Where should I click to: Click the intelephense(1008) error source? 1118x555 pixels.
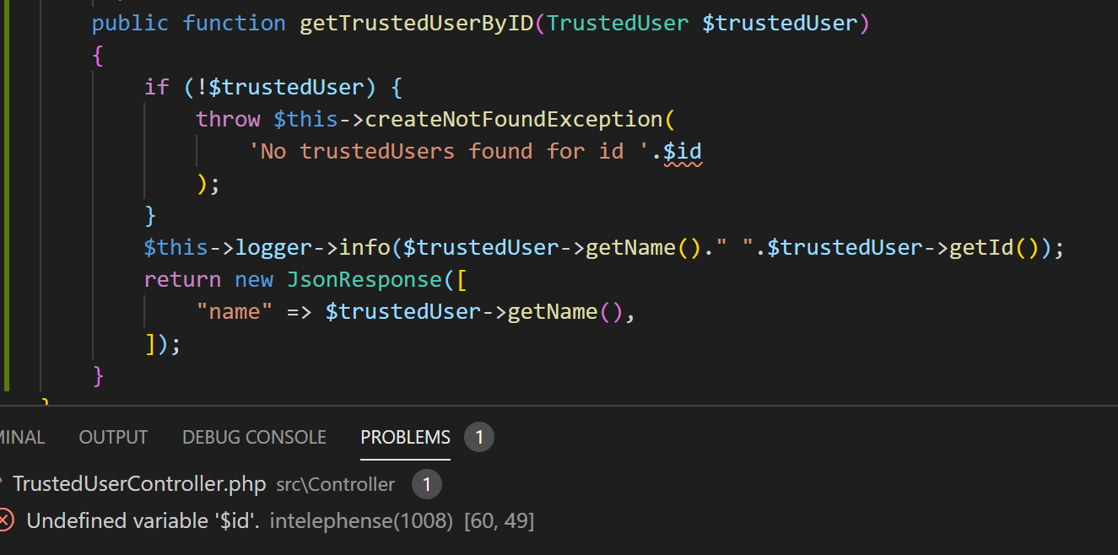click(361, 521)
